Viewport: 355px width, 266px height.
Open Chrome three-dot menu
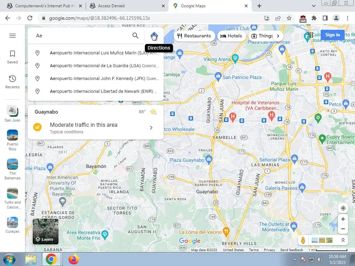[x=347, y=18]
